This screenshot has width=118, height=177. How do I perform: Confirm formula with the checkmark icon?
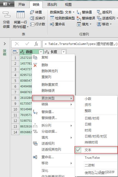27,44
